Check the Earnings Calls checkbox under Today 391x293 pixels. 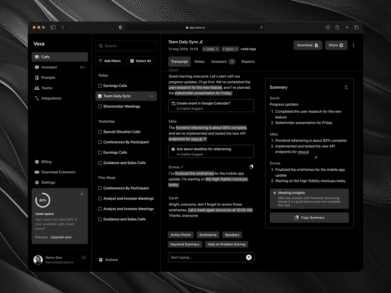tap(100, 86)
